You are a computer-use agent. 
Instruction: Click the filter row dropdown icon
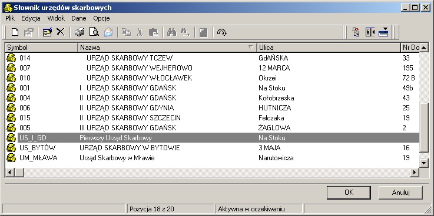(x=383, y=32)
